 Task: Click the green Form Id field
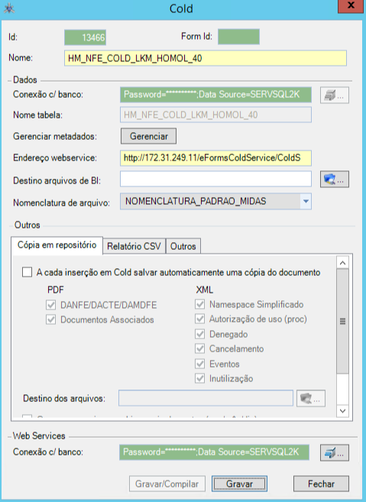pos(238,37)
